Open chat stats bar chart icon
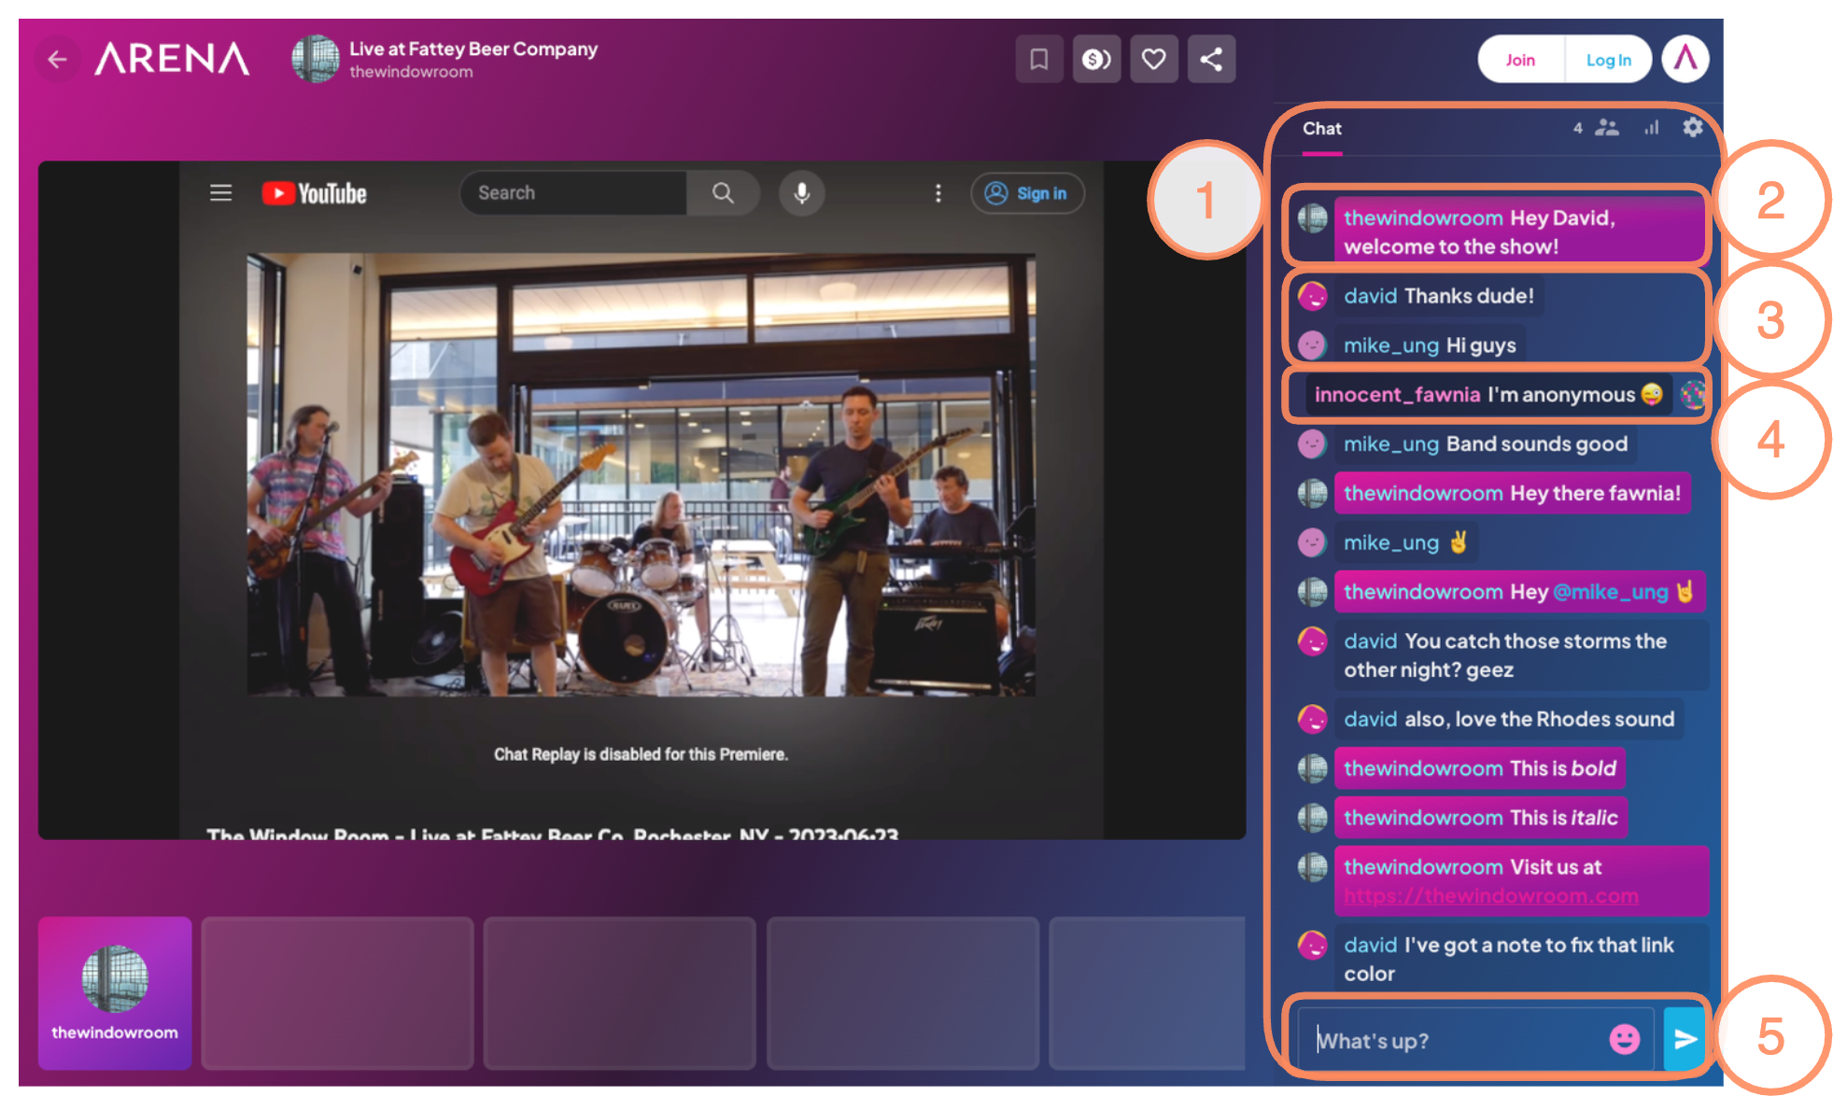This screenshot has height=1110, width=1847. (1651, 128)
